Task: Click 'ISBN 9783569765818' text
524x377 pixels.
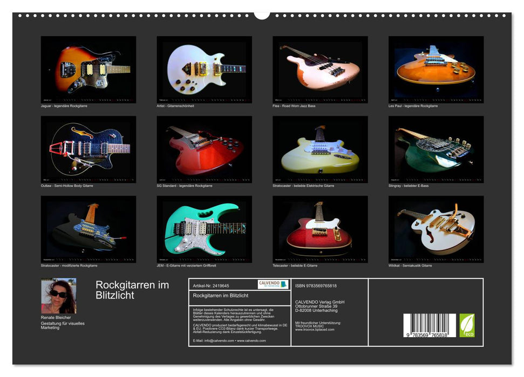Action: click(x=316, y=286)
